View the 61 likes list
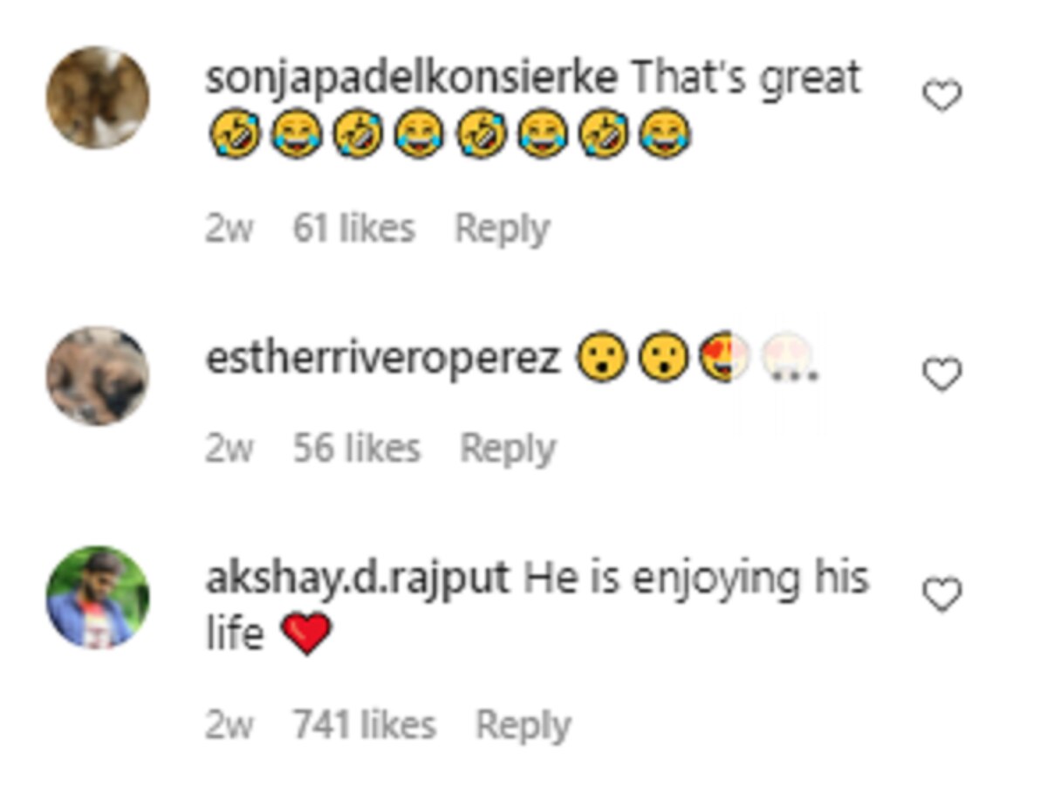Image resolution: width=1047 pixels, height=795 pixels. pos(353,229)
